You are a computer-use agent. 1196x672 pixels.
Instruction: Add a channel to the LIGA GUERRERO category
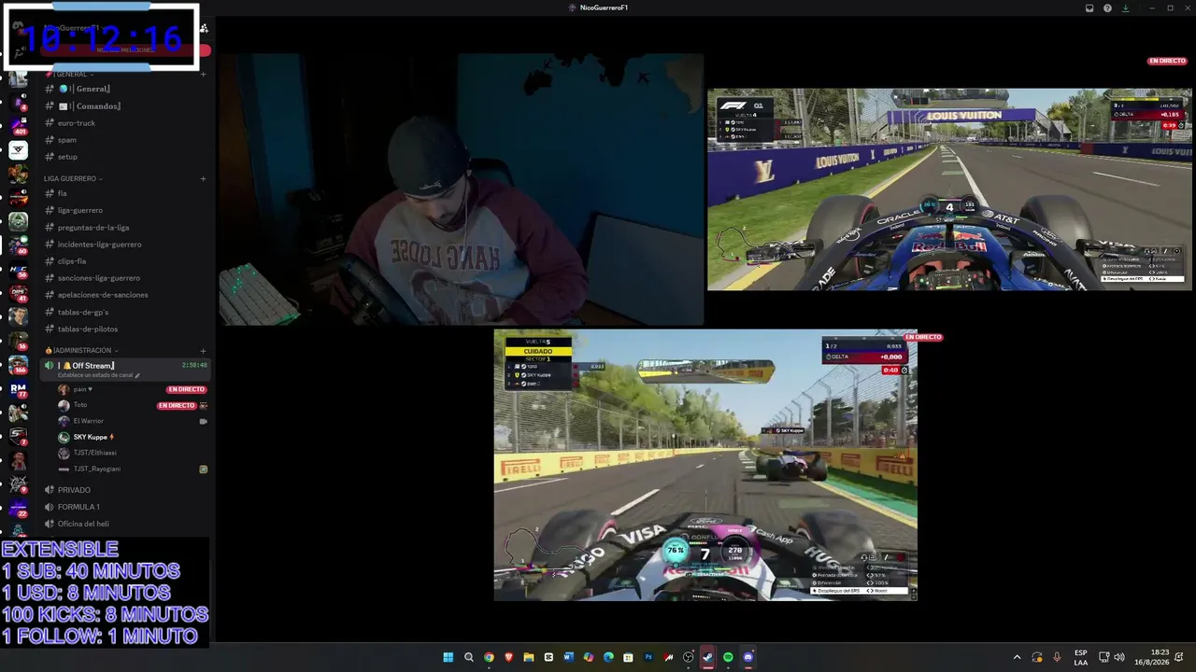pyautogui.click(x=203, y=178)
